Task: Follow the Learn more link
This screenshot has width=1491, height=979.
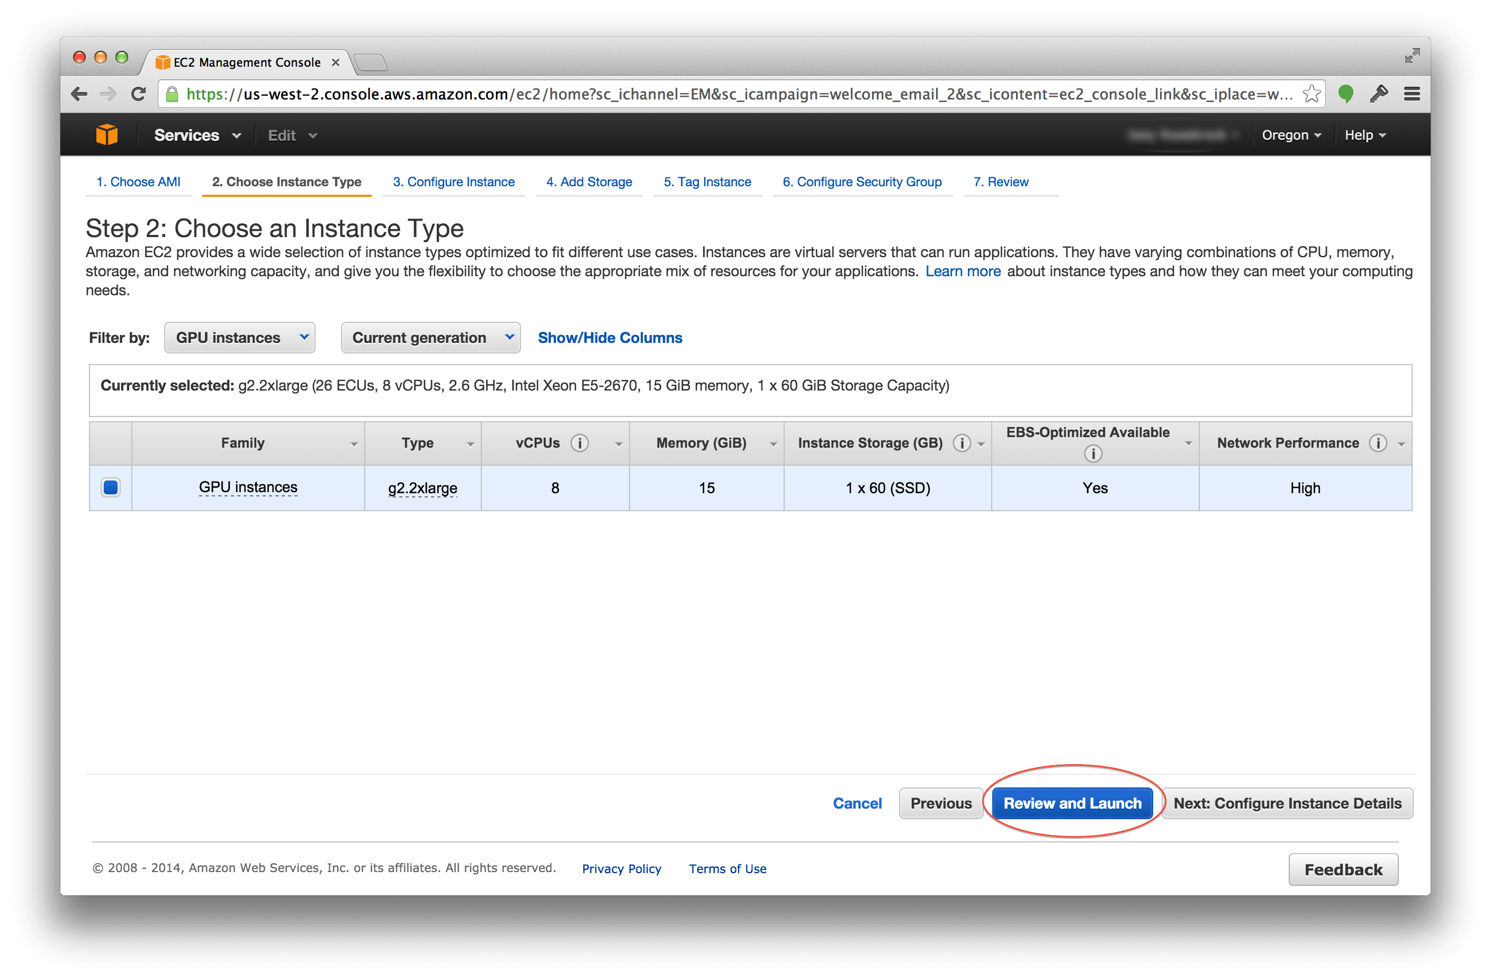Action: pyautogui.click(x=963, y=271)
